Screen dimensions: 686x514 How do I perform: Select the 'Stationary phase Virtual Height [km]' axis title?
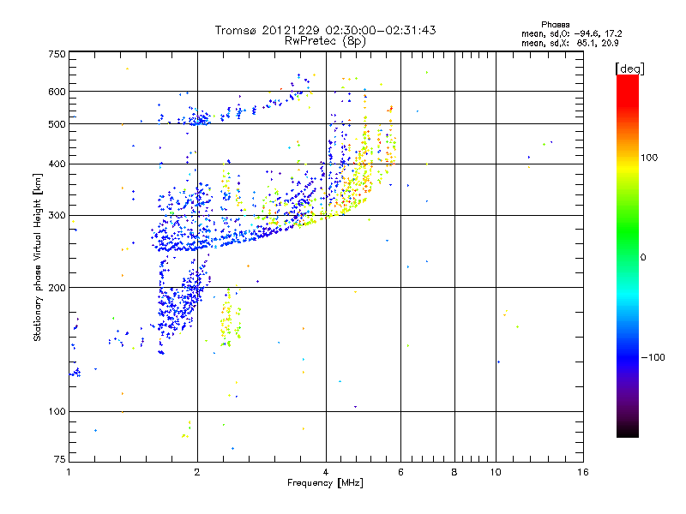click(38, 258)
